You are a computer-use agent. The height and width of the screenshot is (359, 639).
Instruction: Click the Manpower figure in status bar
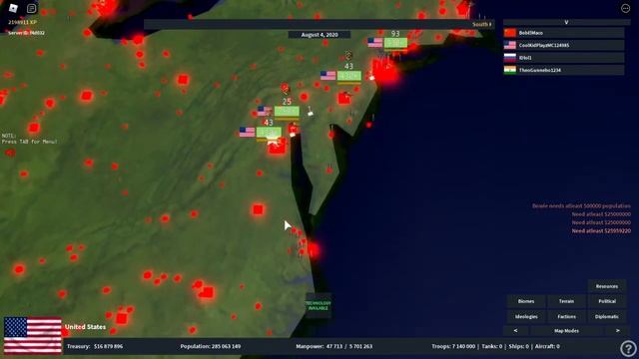(x=333, y=346)
